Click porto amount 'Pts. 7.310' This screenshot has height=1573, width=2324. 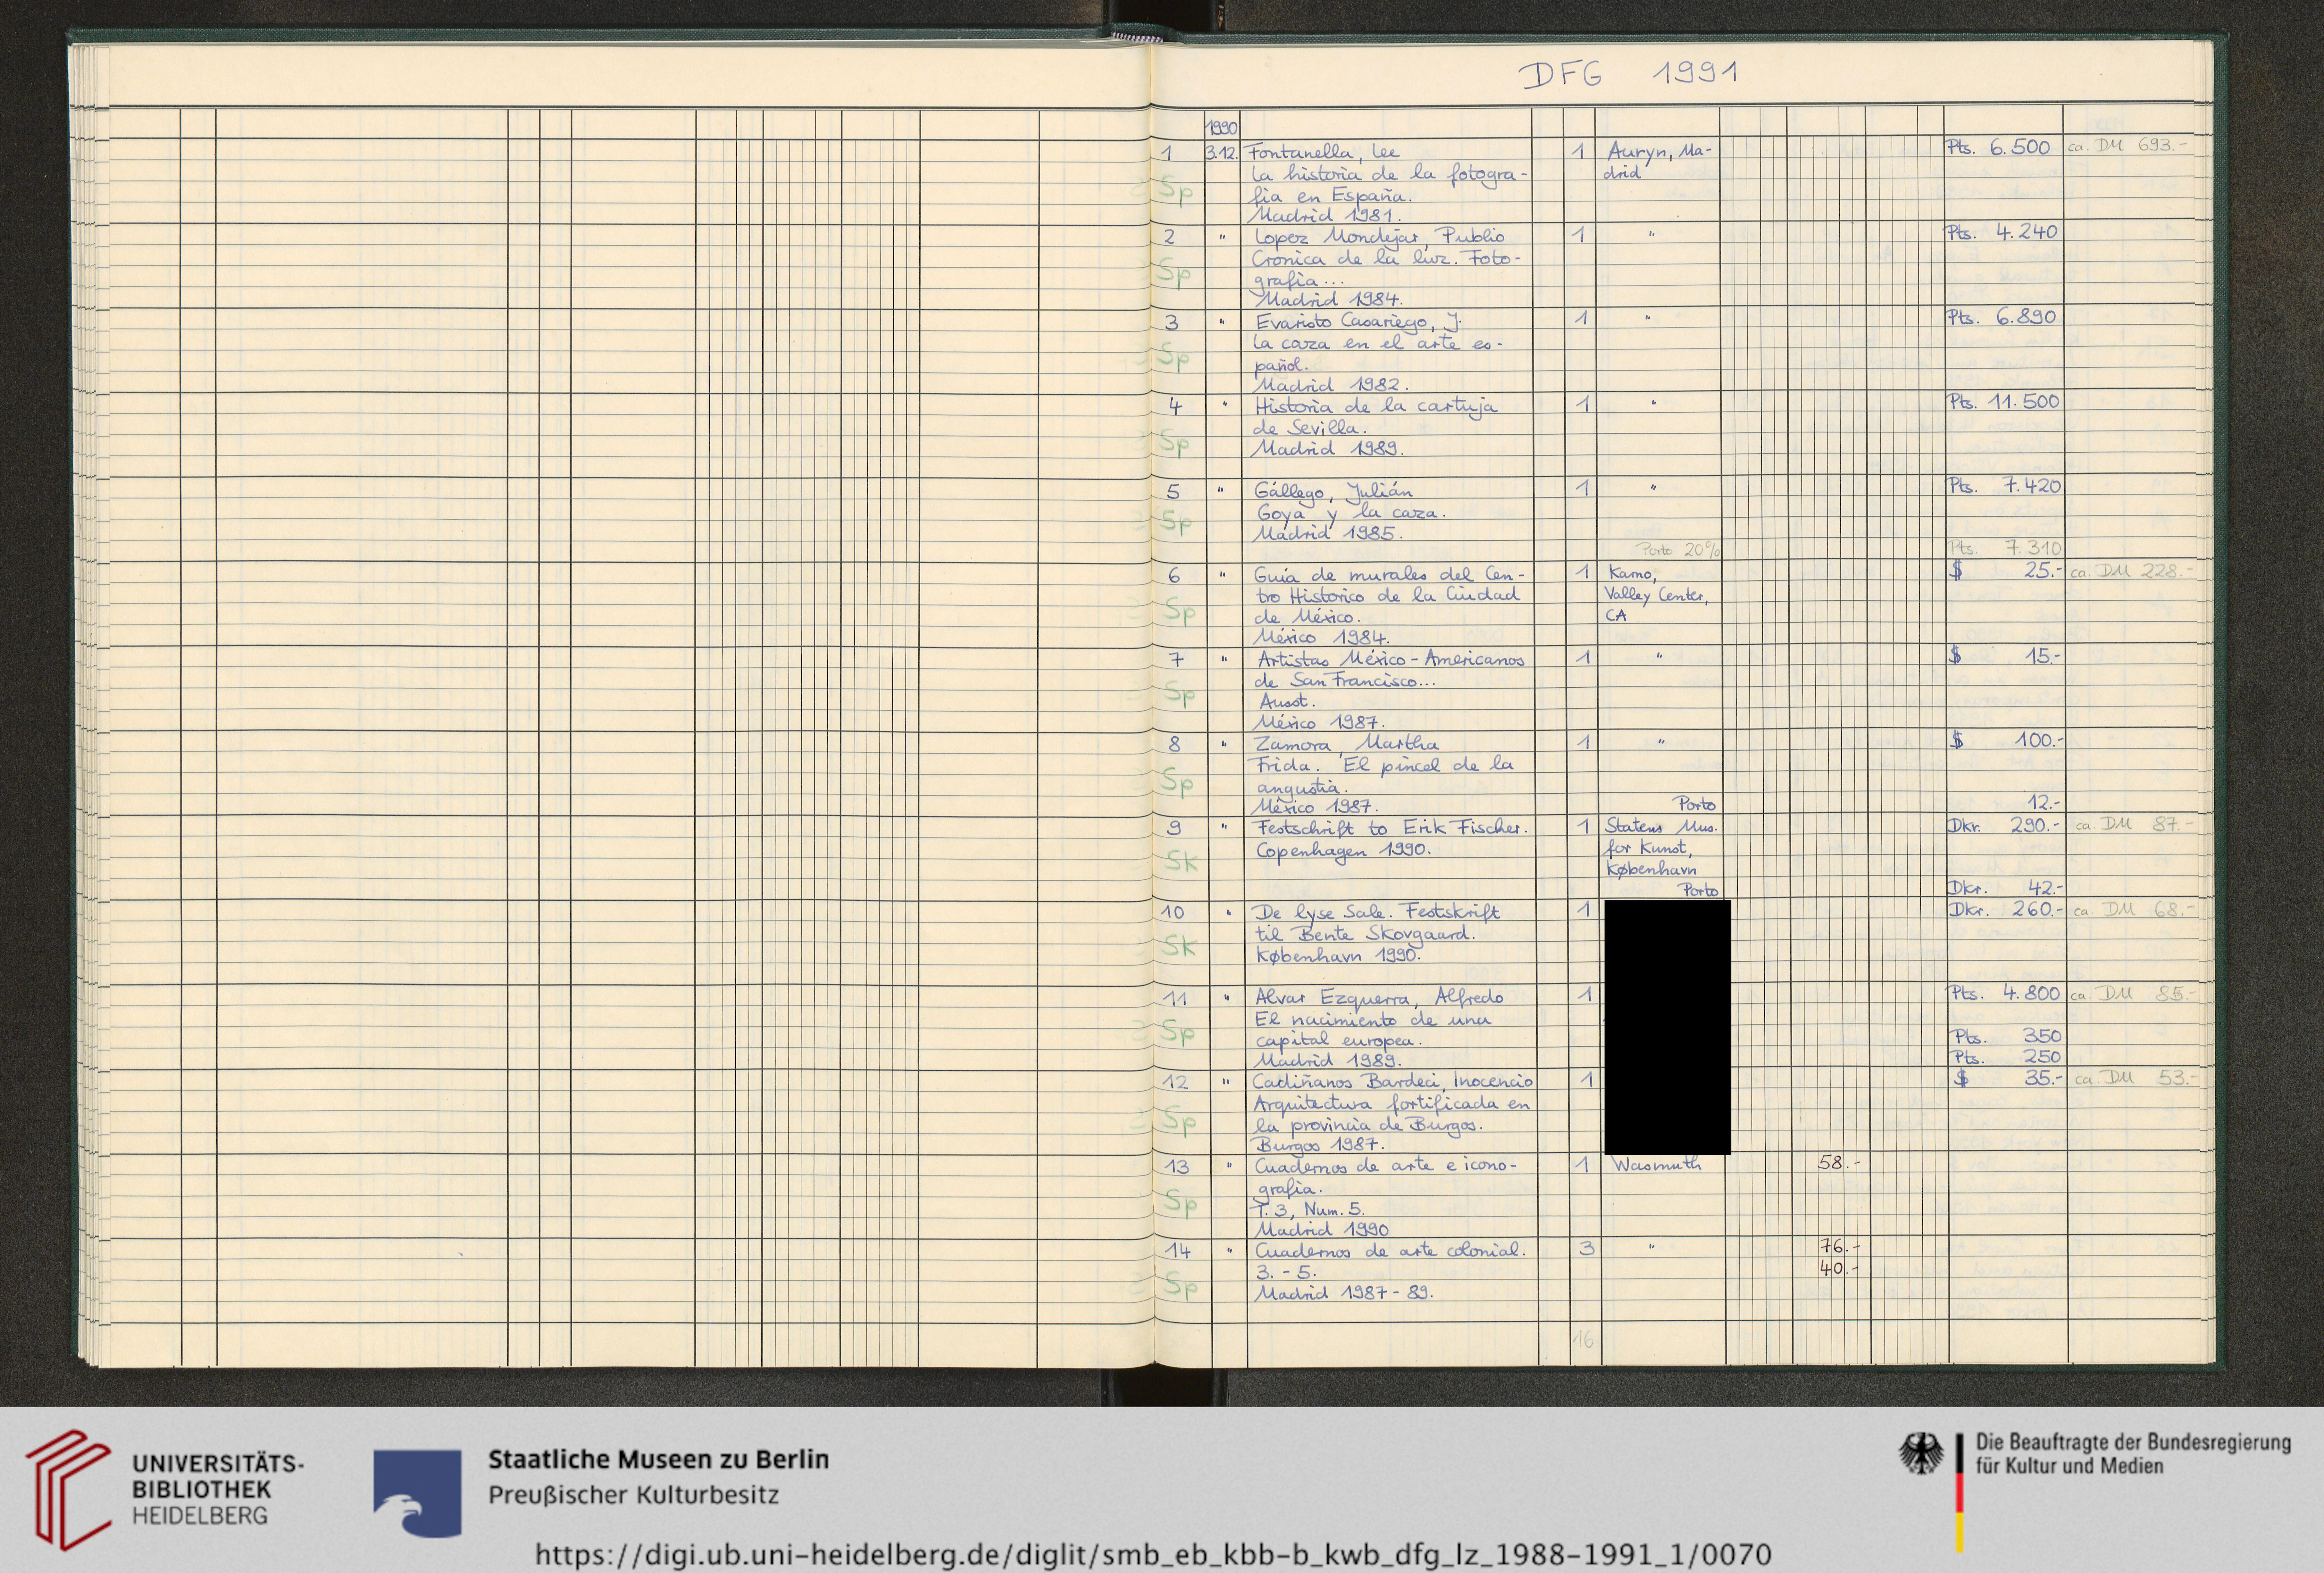click(2005, 548)
